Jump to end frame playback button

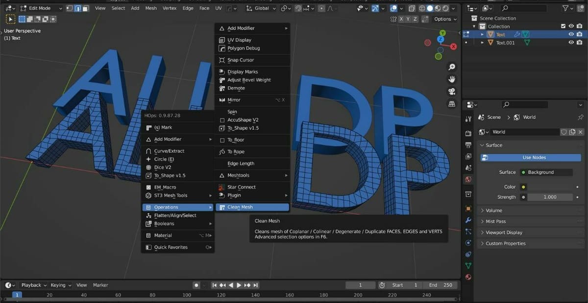click(256, 285)
